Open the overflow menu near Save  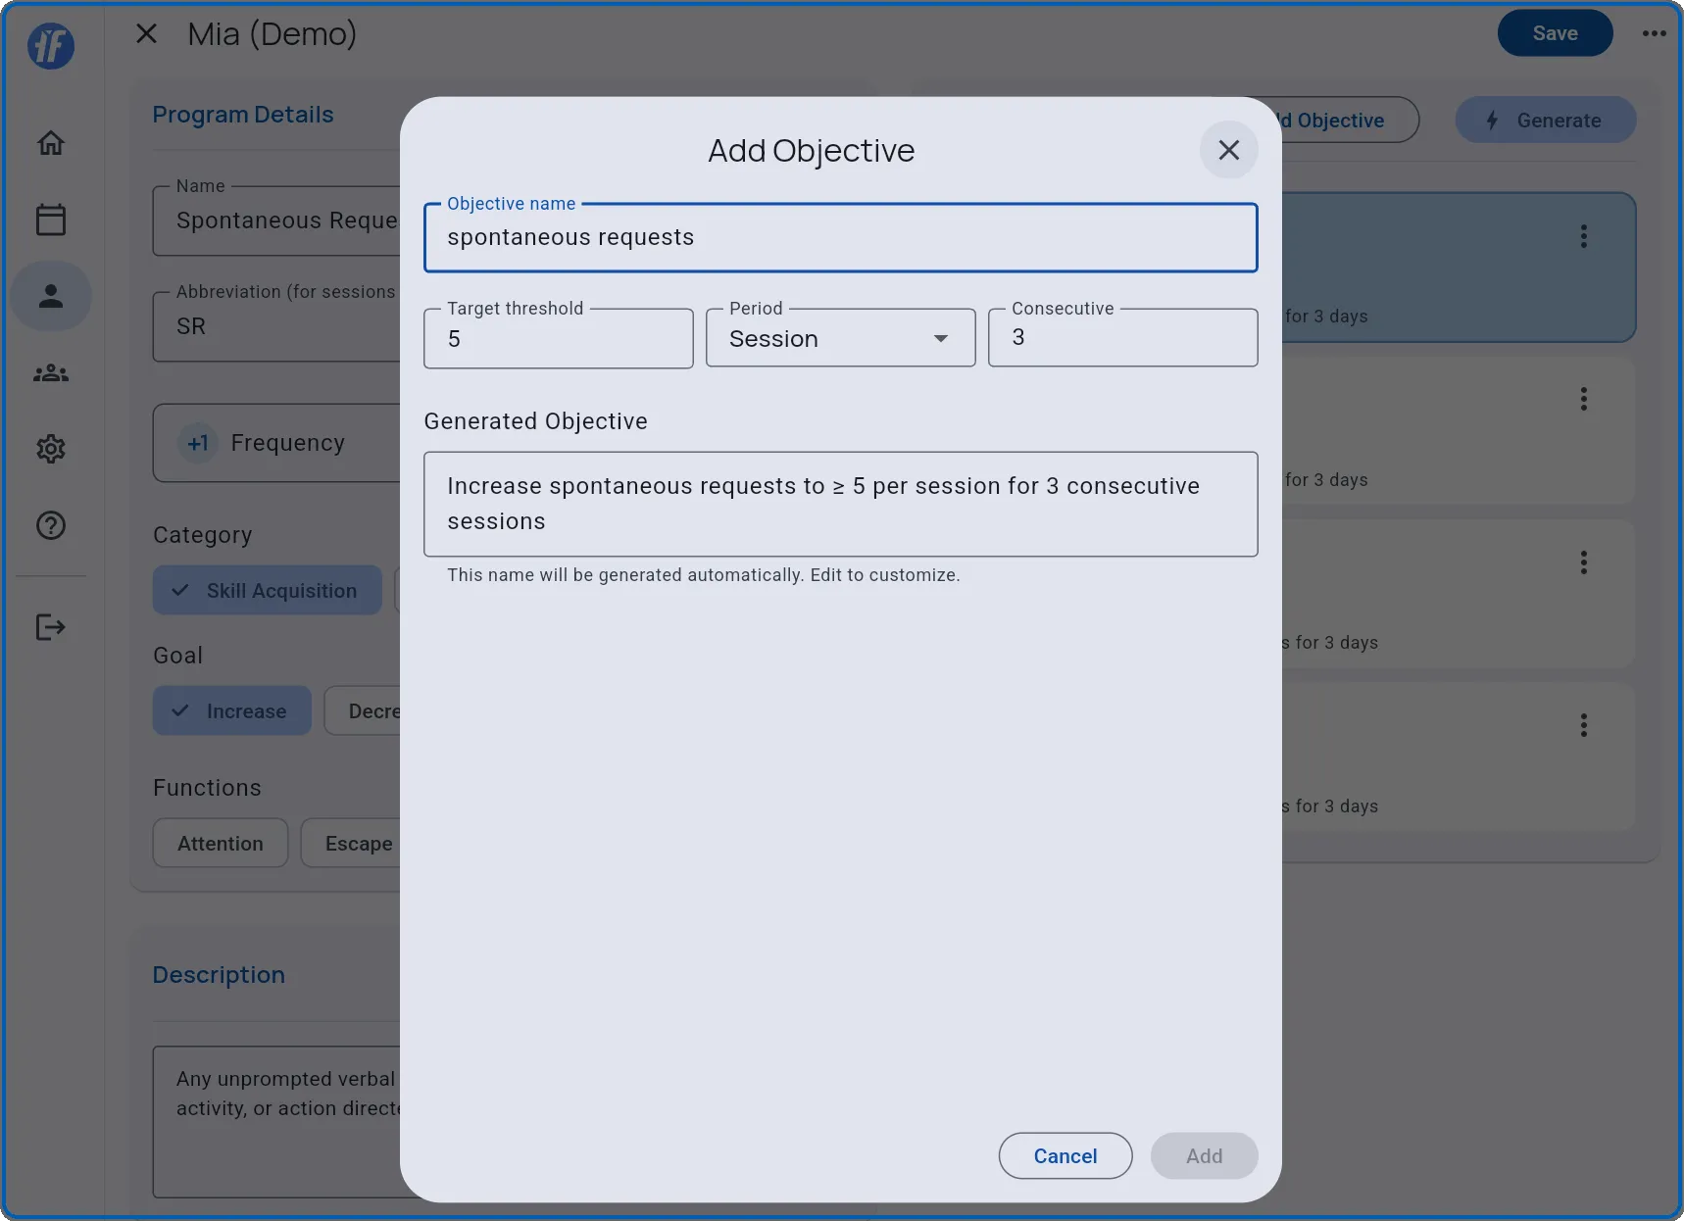1654,32
